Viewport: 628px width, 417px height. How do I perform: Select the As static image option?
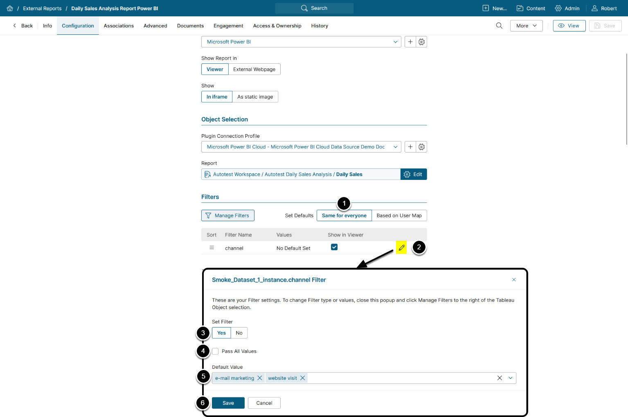[255, 97]
